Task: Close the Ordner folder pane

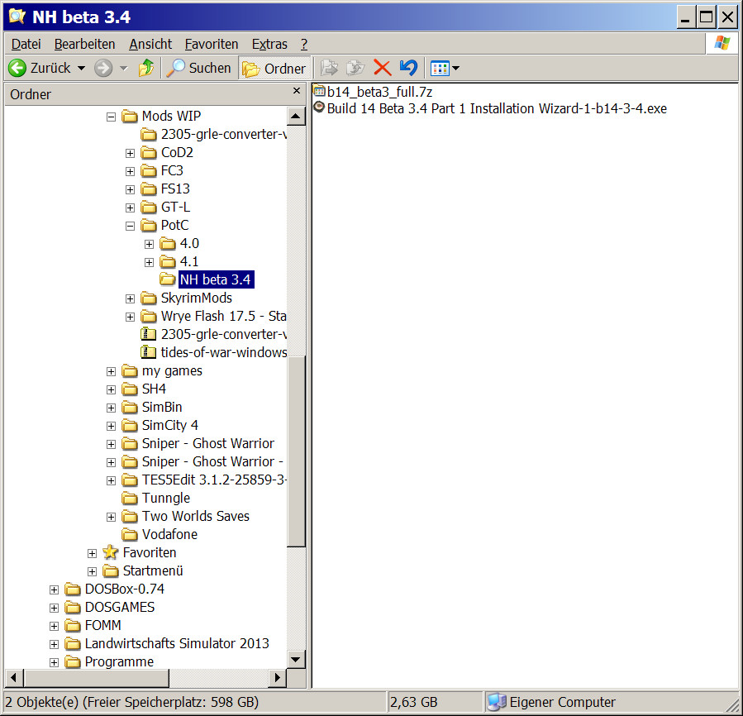Action: tap(297, 91)
